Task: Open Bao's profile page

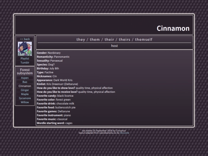Action: point(25,82)
